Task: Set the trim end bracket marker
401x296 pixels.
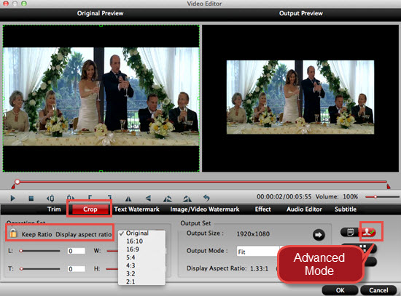Action: pyautogui.click(x=109, y=198)
